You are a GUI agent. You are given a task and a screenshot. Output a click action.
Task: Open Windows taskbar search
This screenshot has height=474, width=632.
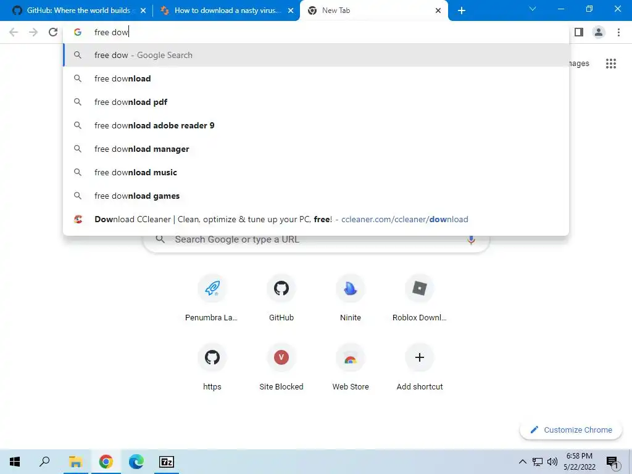click(44, 462)
